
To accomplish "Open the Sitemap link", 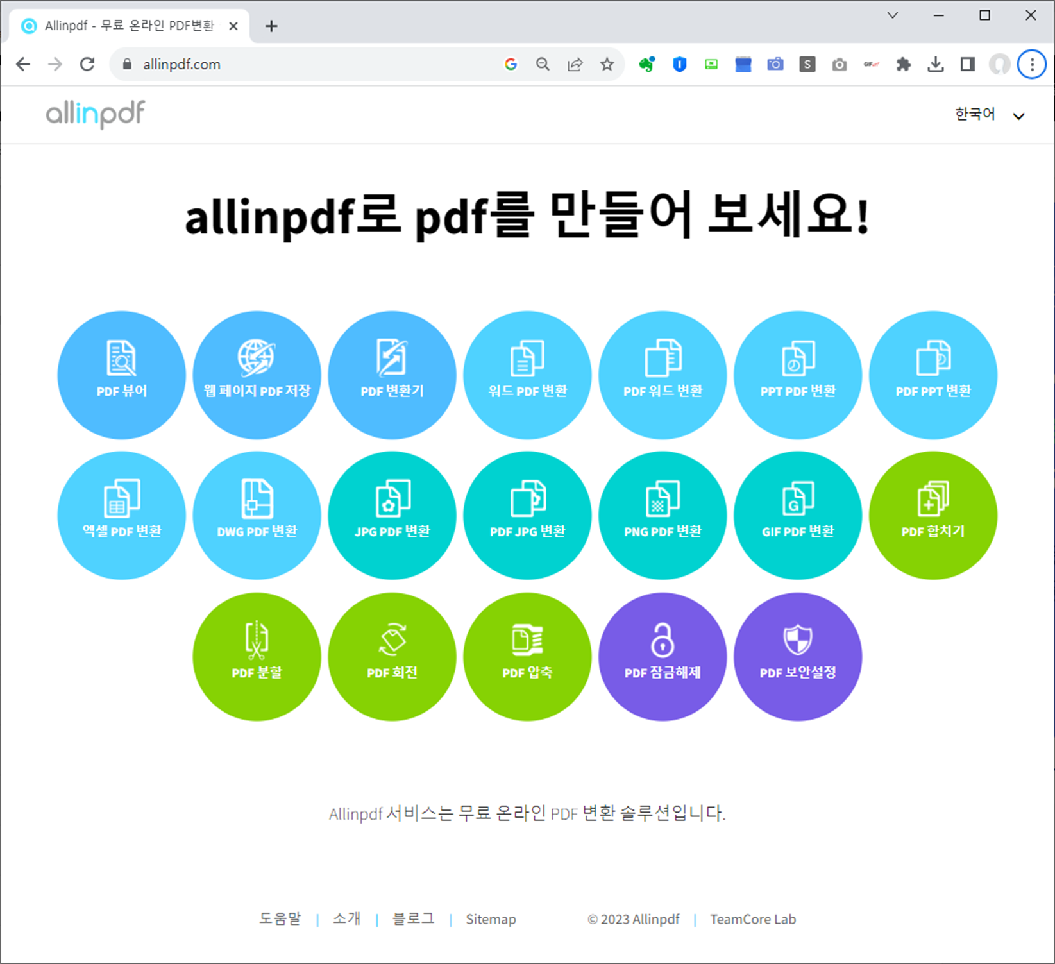I will click(491, 919).
